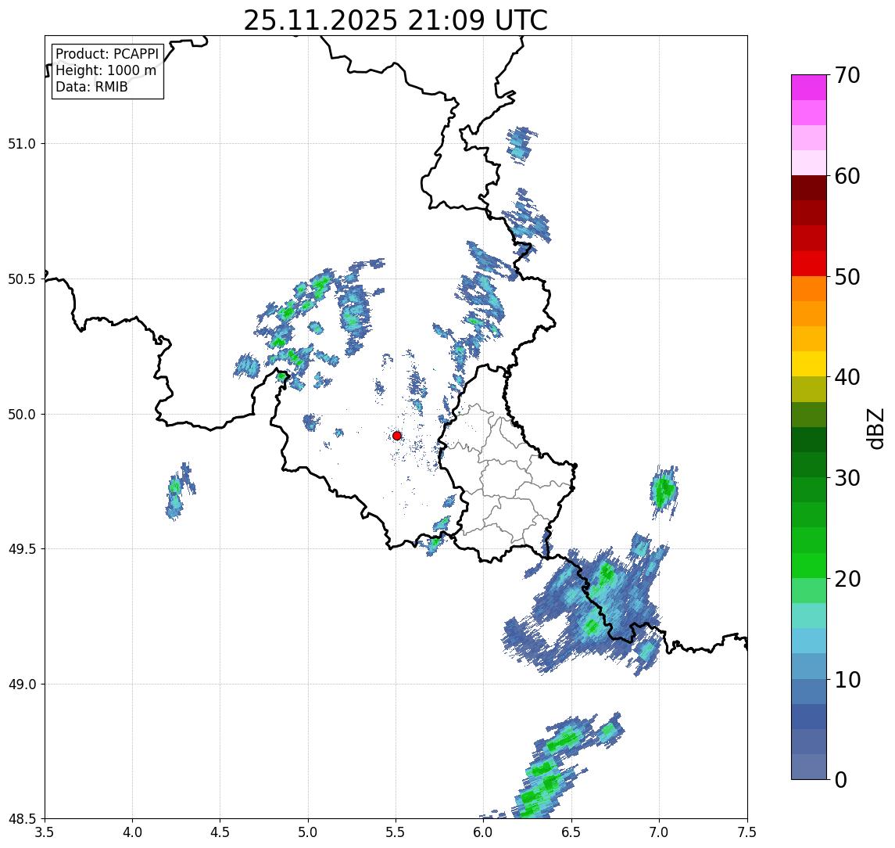895x848 pixels.
Task: Click the colorbar tick label 70
Action: click(847, 75)
